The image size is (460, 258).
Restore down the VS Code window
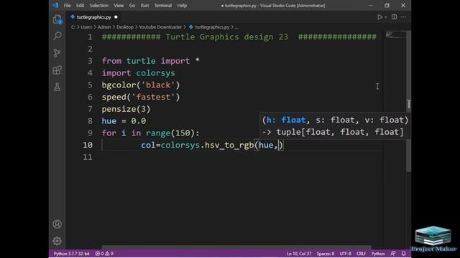tap(387, 6)
